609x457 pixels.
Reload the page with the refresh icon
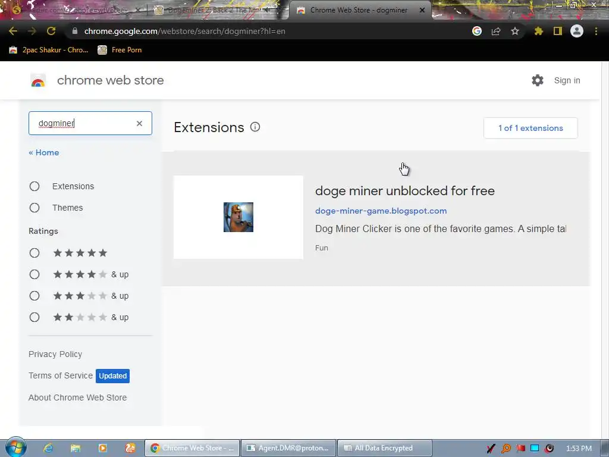(x=51, y=31)
